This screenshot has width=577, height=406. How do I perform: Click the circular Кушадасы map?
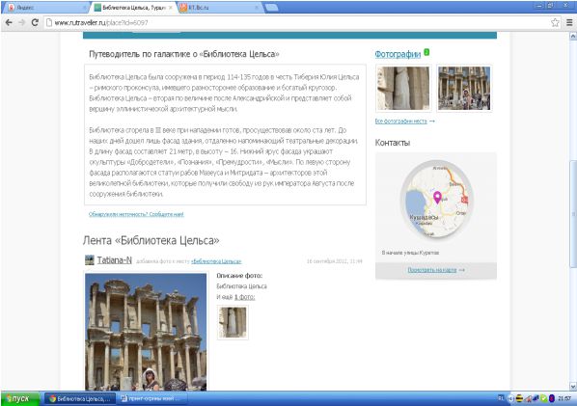coord(436,200)
